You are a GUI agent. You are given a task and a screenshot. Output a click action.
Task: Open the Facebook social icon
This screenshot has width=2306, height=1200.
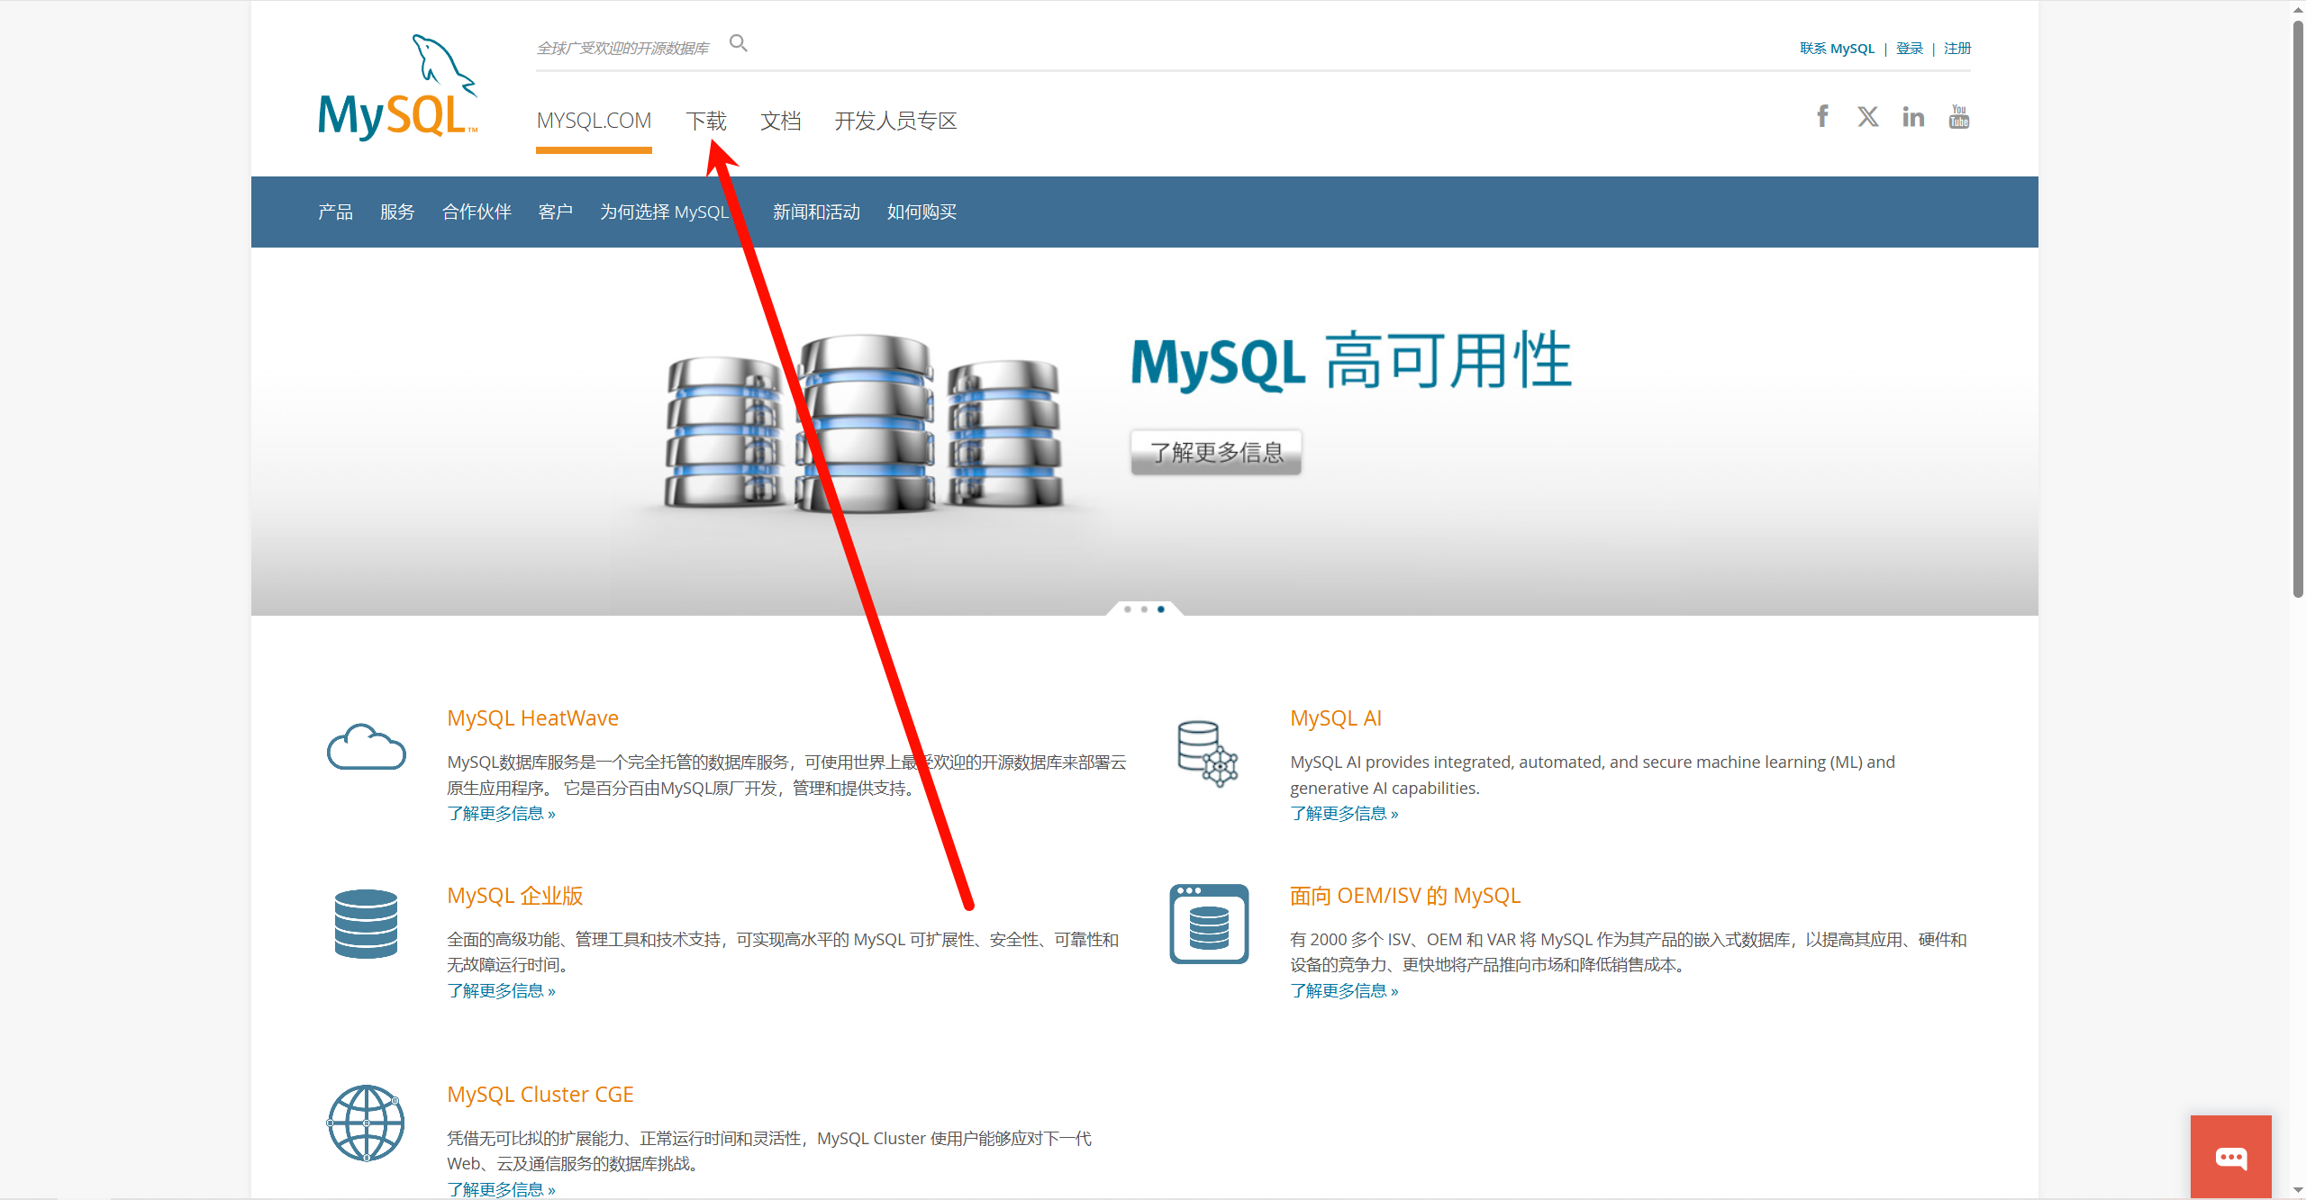coord(1822,116)
